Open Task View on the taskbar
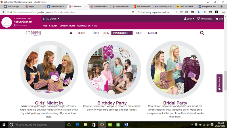 (69, 125)
